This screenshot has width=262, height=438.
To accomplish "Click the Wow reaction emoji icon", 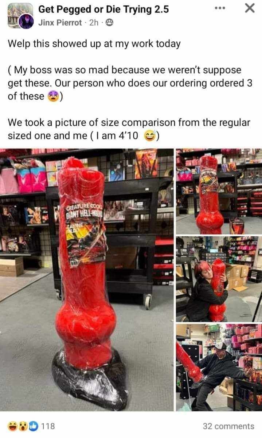I will pos(24,426).
